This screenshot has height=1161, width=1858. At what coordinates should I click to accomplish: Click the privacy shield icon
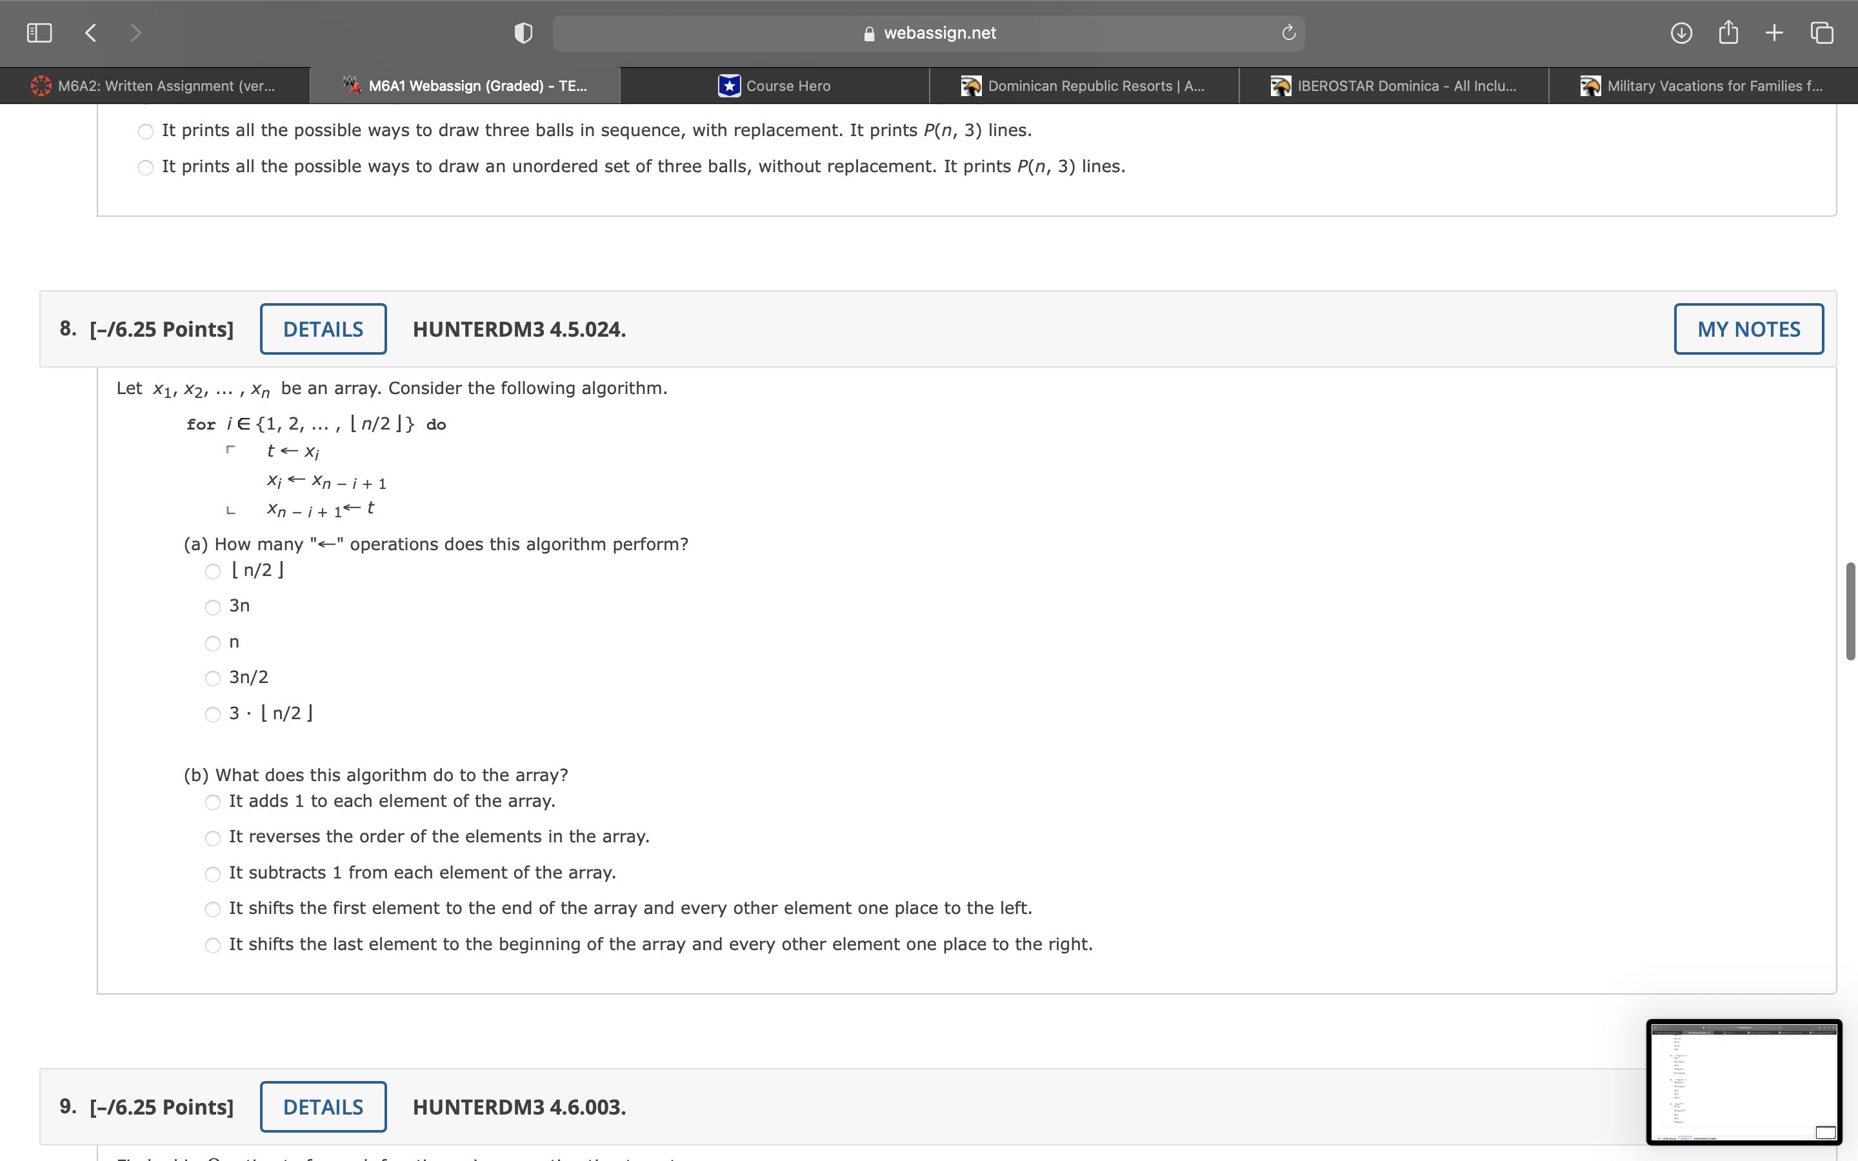(523, 33)
